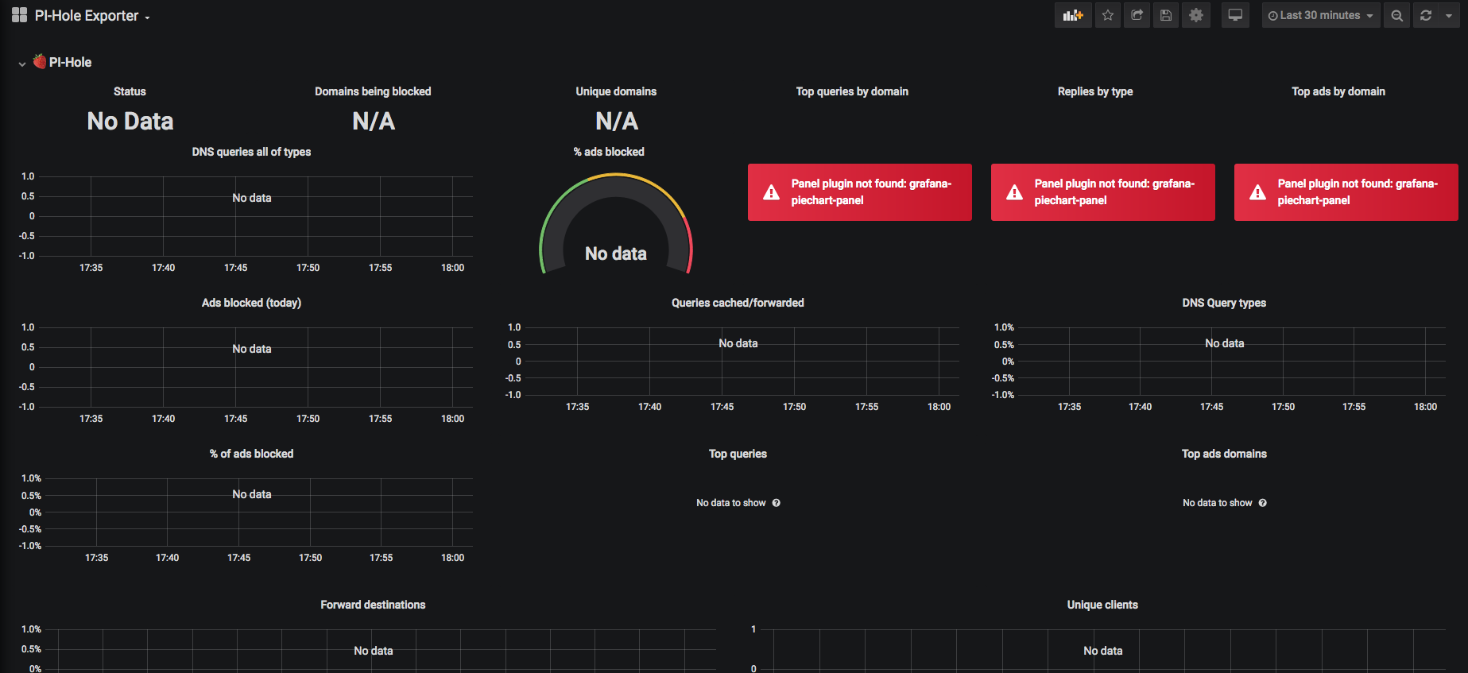Click the Queries cached/forwarded panel title
This screenshot has height=673, width=1468.
[738, 303]
